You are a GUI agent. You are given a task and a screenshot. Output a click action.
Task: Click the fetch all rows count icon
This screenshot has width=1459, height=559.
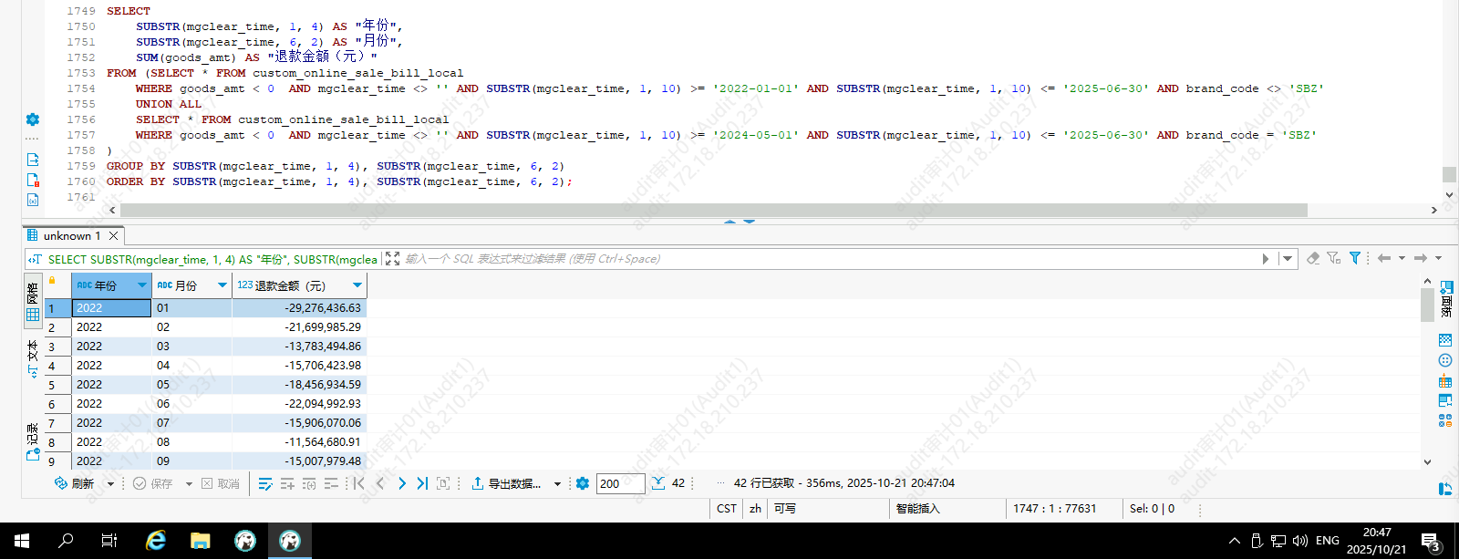click(658, 483)
